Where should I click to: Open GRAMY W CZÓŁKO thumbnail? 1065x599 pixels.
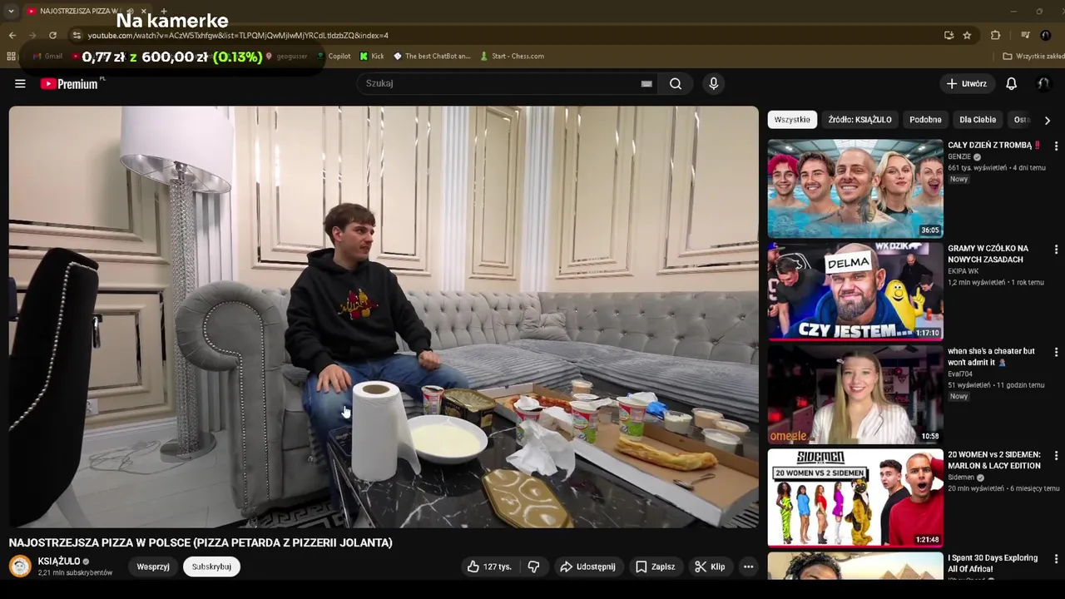pos(855,291)
